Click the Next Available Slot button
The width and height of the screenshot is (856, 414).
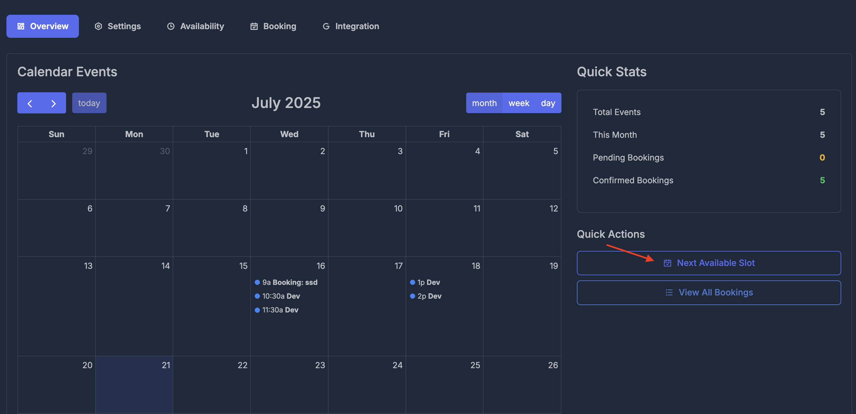point(709,263)
